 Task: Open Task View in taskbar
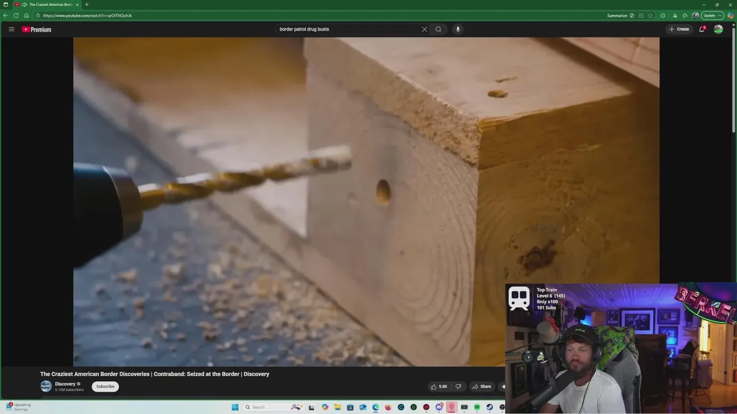[x=311, y=407]
